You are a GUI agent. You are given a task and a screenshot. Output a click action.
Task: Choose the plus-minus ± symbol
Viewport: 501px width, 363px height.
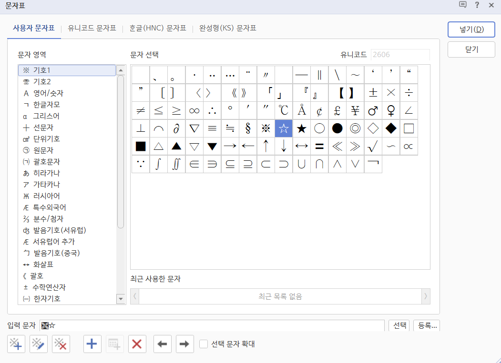point(373,93)
